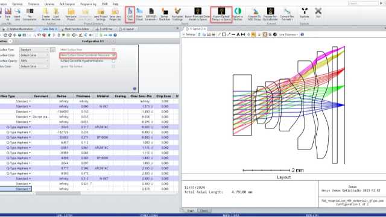Click the Layout window print icon
Image resolution: width=386 pixels, height=217 pixels.
pos(214,35)
